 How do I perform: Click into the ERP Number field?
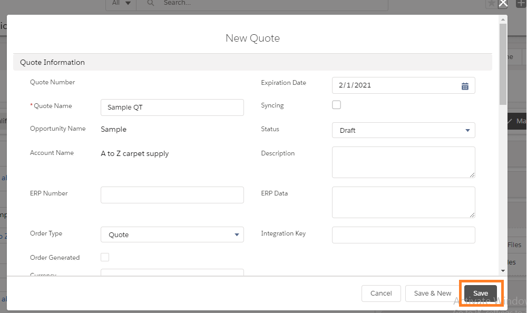[172, 195]
